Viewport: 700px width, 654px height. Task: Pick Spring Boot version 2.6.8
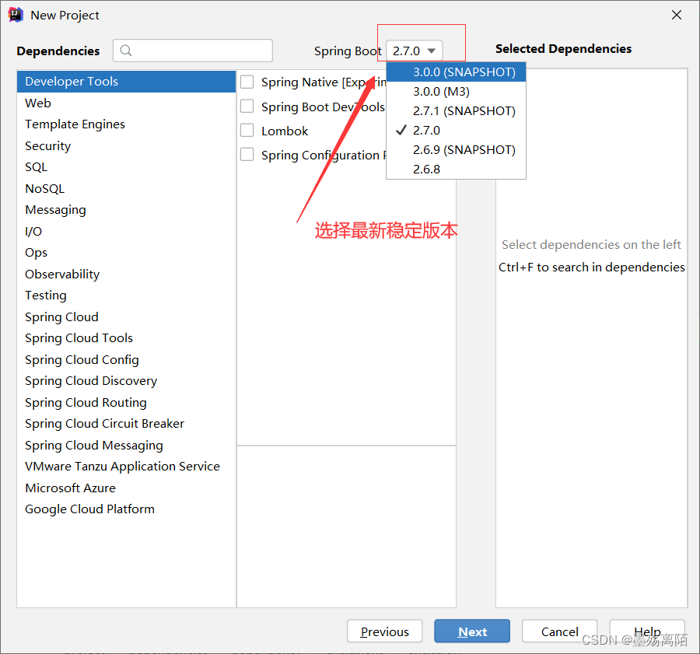coord(456,170)
